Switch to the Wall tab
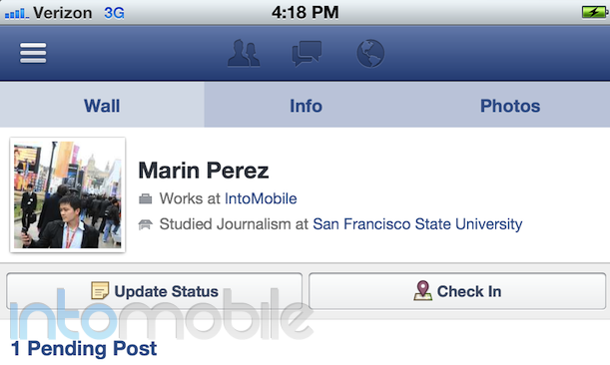Screen dimensions: 610x365 [x=102, y=106]
